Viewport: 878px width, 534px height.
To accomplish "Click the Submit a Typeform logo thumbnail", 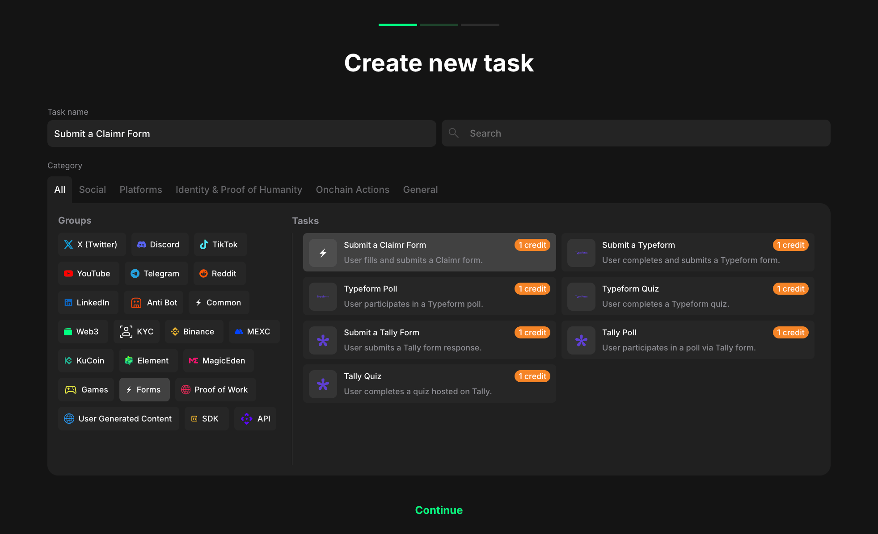I will coord(581,253).
